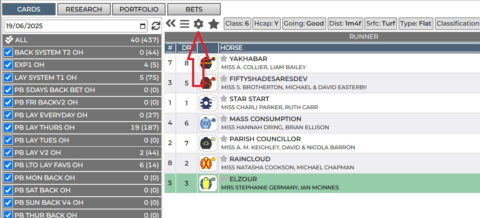Click STAR START's jockey silks icon
This screenshot has width=480, height=218.
click(208, 103)
